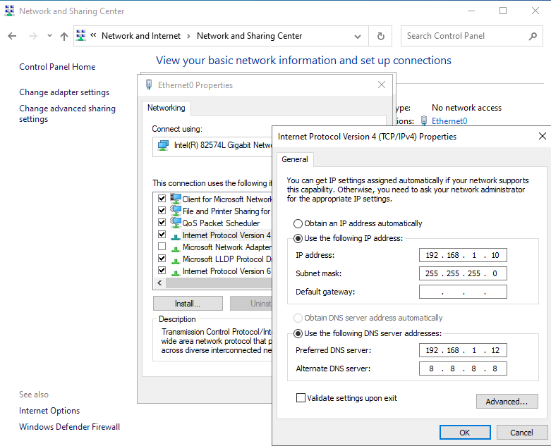Click the IP address field
The image size is (551, 446).
click(x=463, y=255)
